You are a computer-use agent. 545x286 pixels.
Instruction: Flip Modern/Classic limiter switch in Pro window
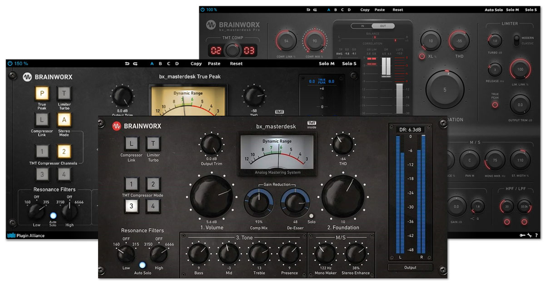coord(517,41)
